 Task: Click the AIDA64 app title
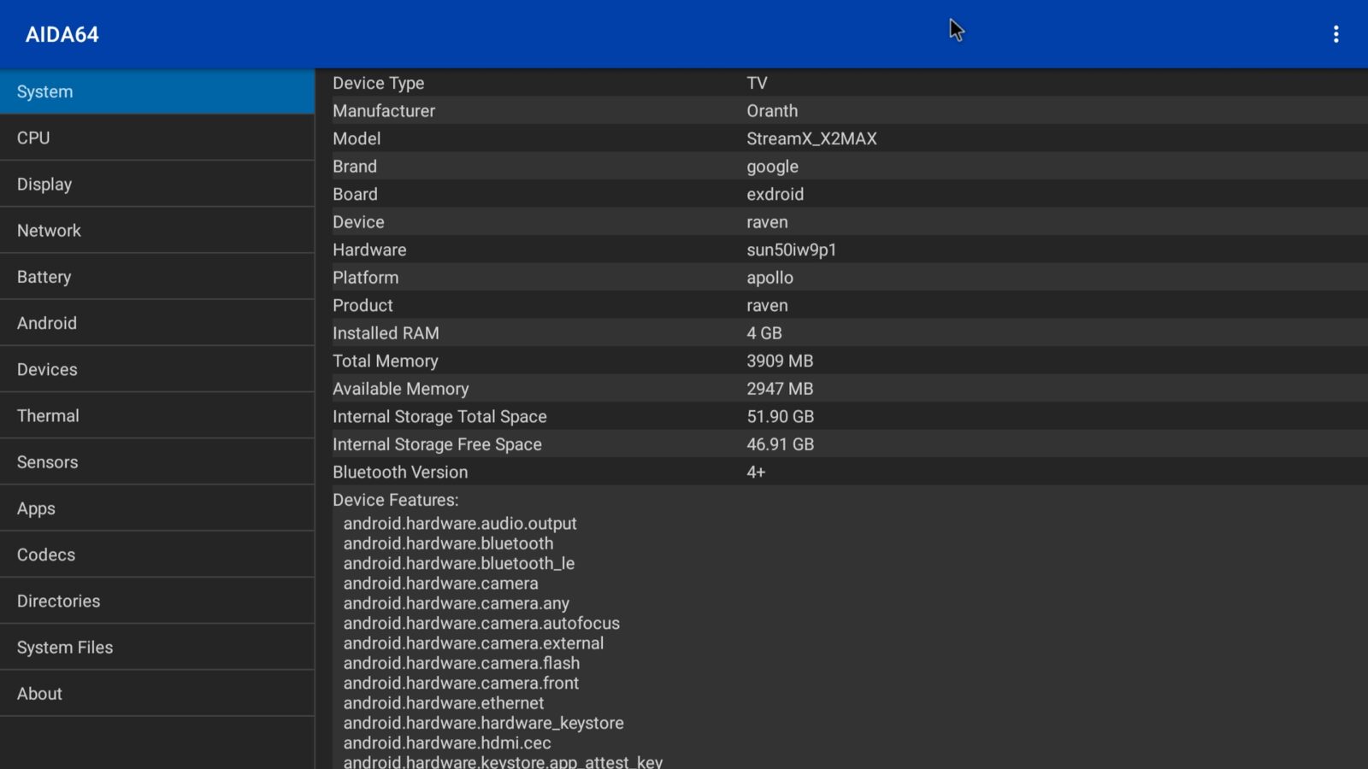pyautogui.click(x=62, y=35)
